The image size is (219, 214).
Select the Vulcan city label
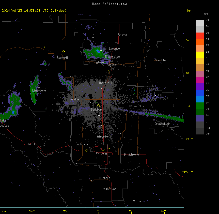click(138, 201)
